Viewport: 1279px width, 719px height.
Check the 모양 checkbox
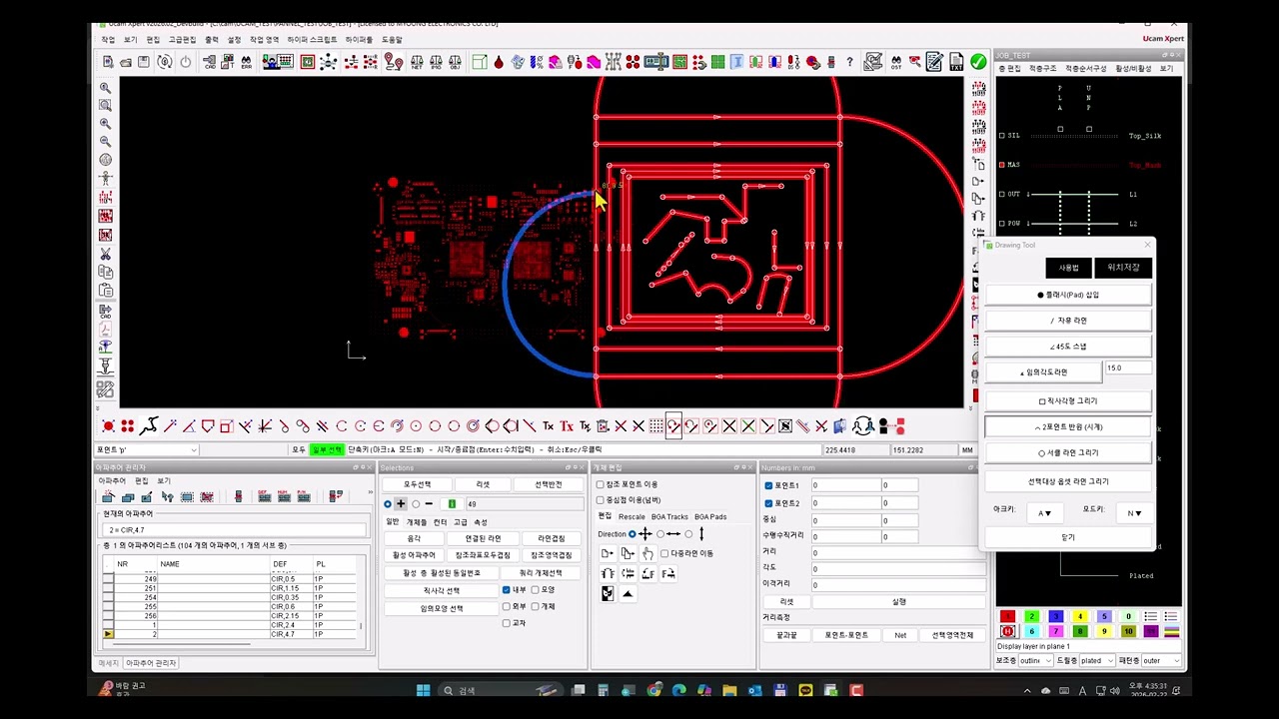click(536, 590)
